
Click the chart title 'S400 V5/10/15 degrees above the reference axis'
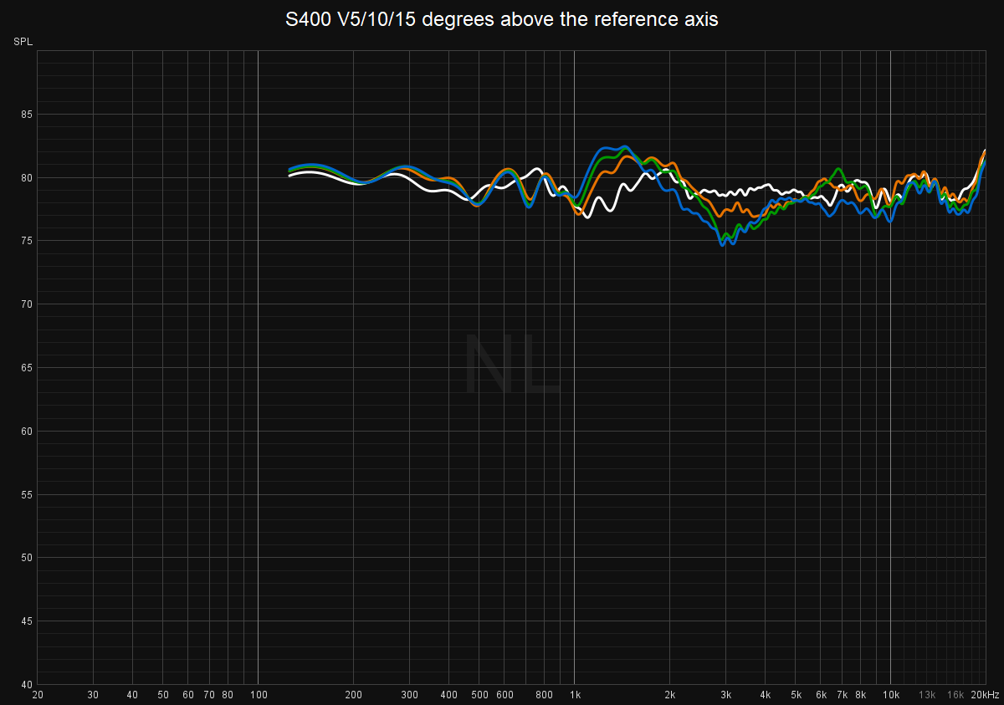502,19
